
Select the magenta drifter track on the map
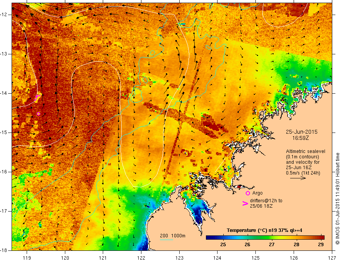[x=37, y=97]
